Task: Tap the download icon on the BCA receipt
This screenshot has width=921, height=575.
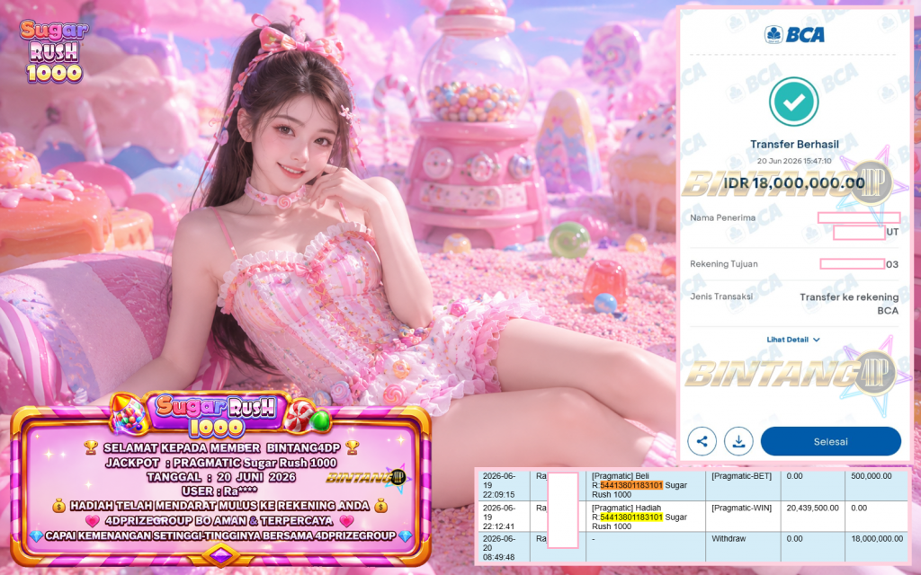Action: pyautogui.click(x=738, y=442)
